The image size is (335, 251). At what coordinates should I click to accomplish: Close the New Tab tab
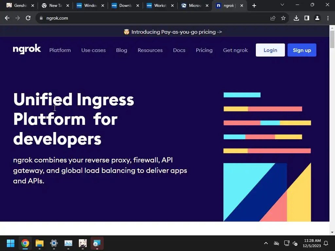tap(68, 6)
